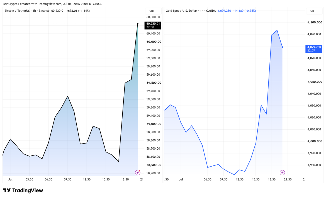The image size is (326, 198).
Task: Click the 09:30 time label on Bitcoin chart
Action: click(x=68, y=179)
